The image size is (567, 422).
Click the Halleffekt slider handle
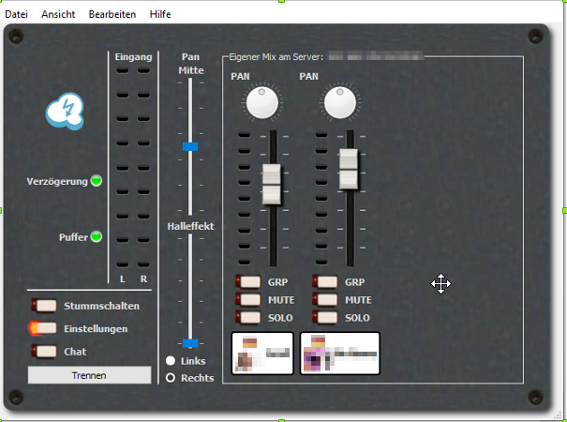click(190, 343)
